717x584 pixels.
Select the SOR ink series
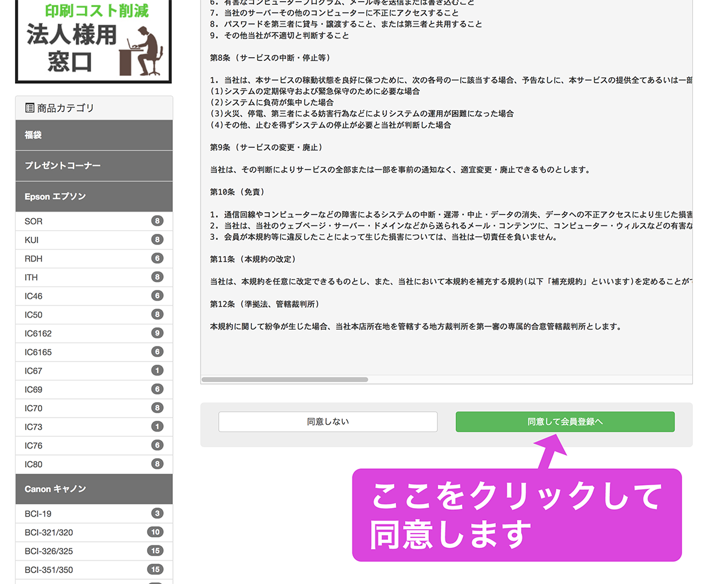pyautogui.click(x=34, y=221)
